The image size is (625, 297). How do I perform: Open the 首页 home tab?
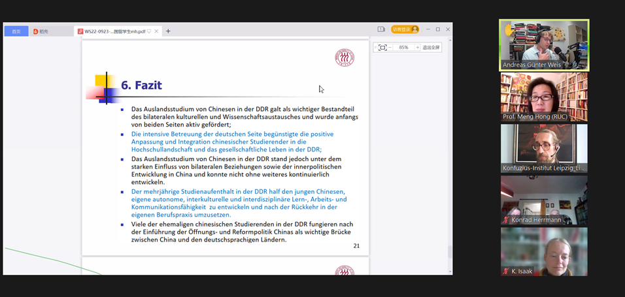(16, 31)
